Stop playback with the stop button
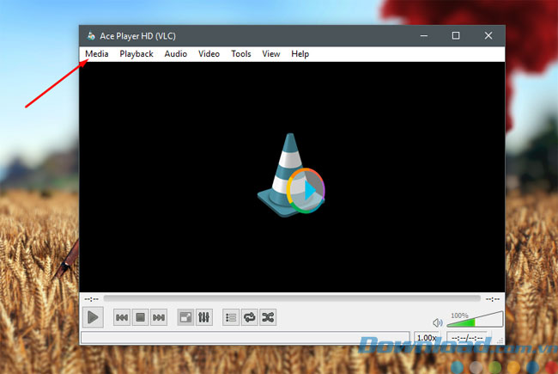Image resolution: width=558 pixels, height=374 pixels. coord(140,317)
